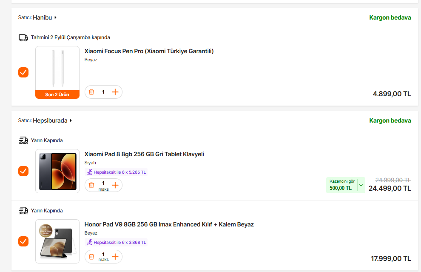Click Kargon bedava label for Hanibu
This screenshot has height=272, width=421.
[x=390, y=17]
